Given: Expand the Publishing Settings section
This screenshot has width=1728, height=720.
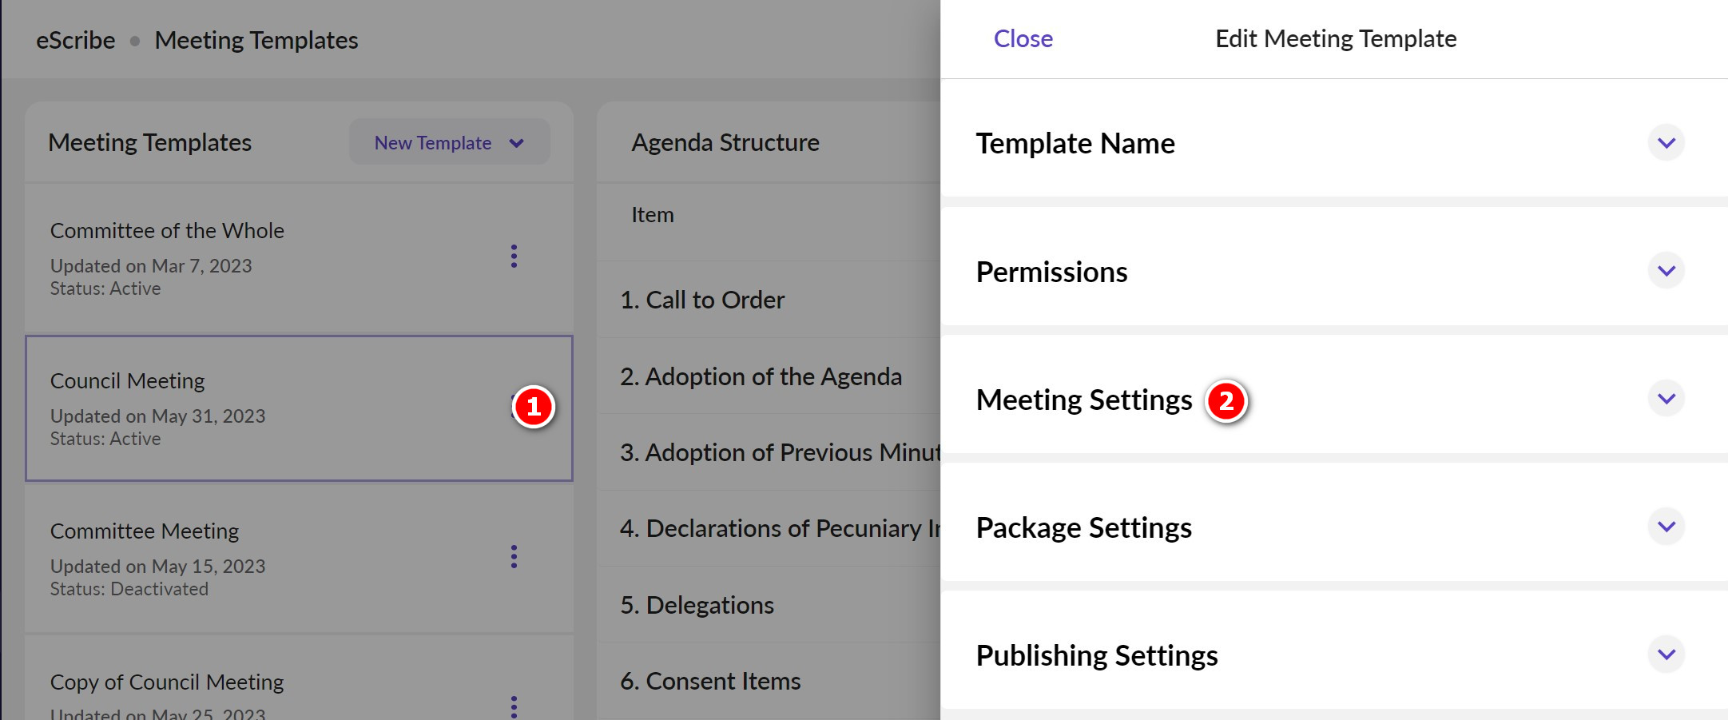Looking at the screenshot, I should pyautogui.click(x=1666, y=654).
